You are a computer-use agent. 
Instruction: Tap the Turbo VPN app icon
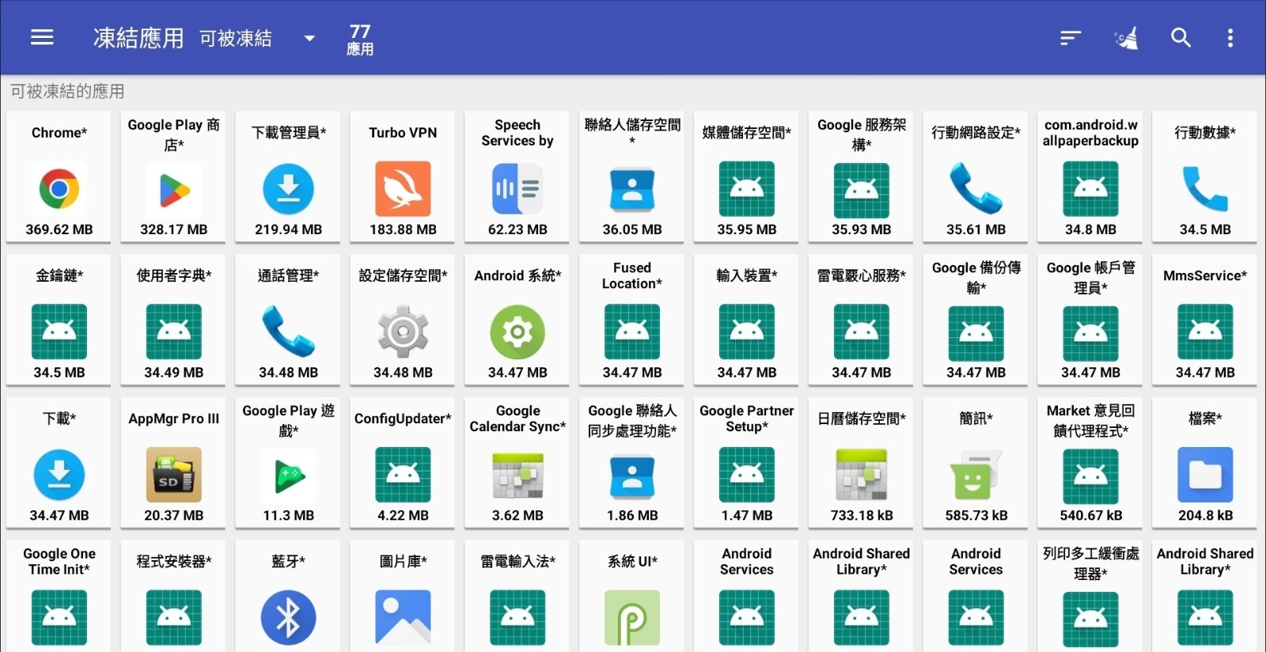click(x=403, y=189)
